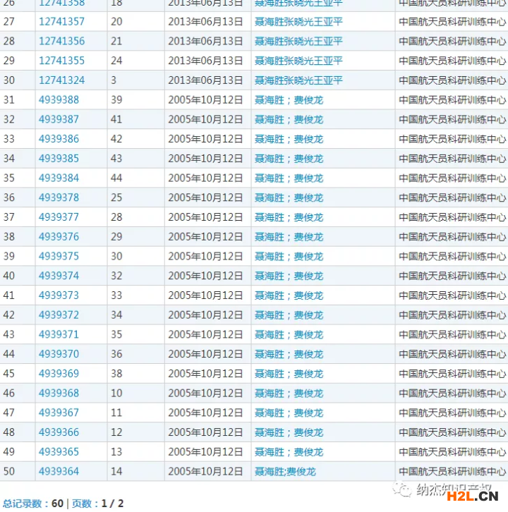Open record 4939384 in row 35
Image resolution: width=508 pixels, height=512 pixels.
59,178
